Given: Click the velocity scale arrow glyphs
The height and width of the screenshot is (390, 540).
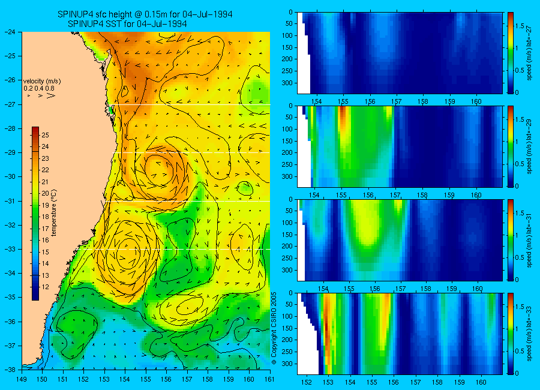Looking at the screenshot, I should 41,95.
